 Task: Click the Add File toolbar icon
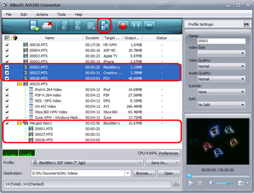click(34, 26)
